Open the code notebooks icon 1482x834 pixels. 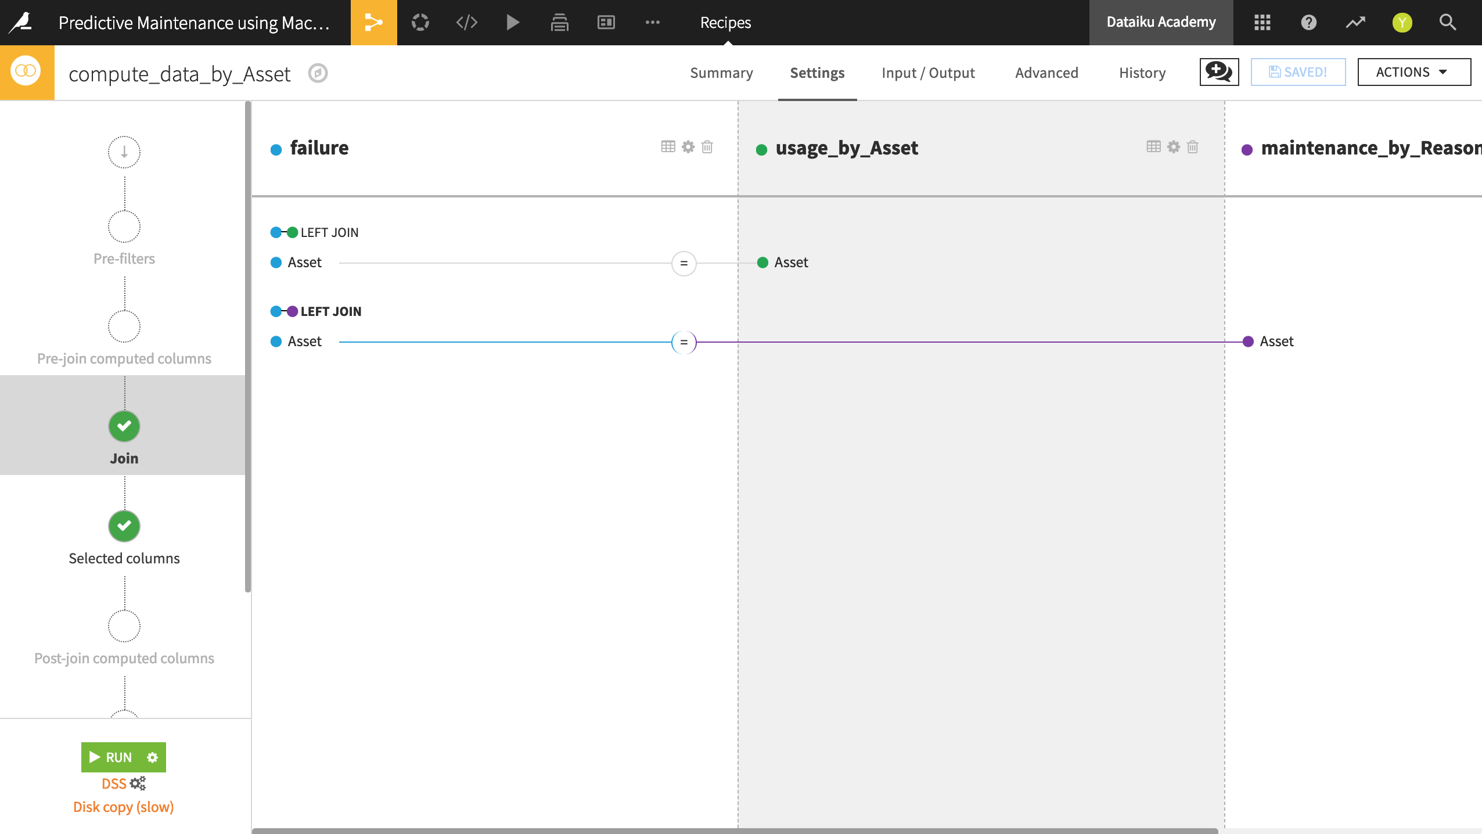pyautogui.click(x=466, y=23)
